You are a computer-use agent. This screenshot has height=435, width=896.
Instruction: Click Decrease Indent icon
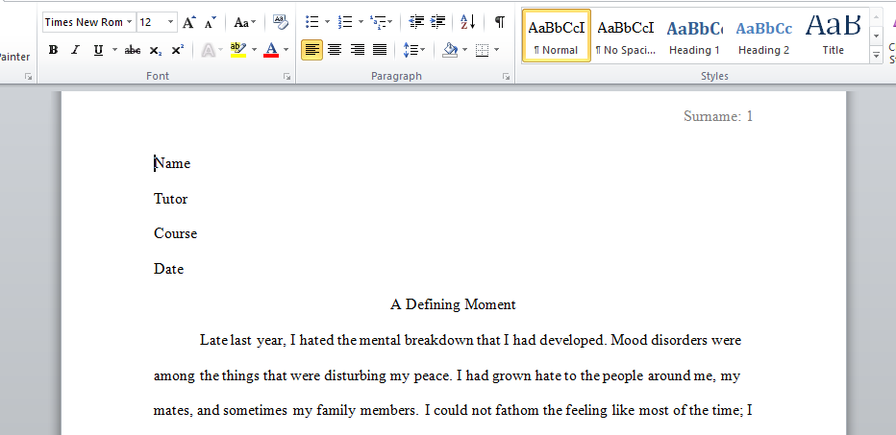[x=416, y=22]
